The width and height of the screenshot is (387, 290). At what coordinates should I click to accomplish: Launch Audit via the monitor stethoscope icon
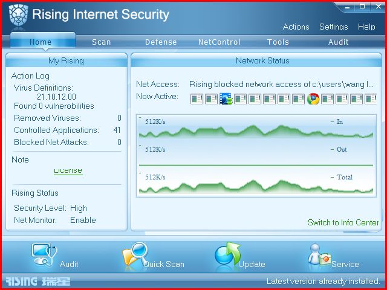[44, 255]
